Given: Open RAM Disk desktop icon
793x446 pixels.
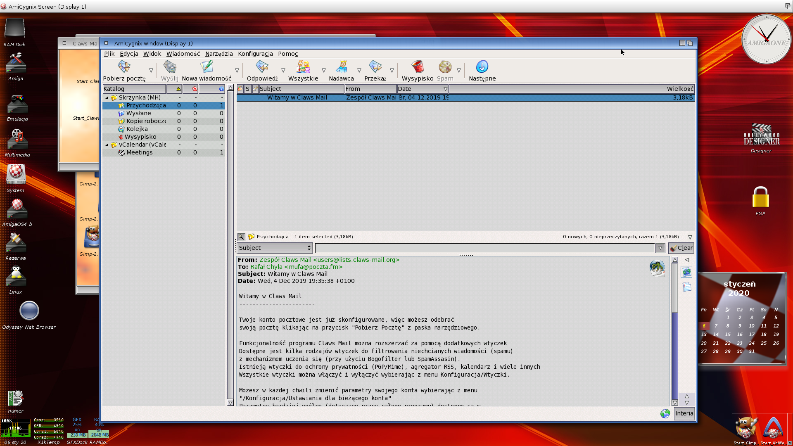Looking at the screenshot, I should 14,29.
